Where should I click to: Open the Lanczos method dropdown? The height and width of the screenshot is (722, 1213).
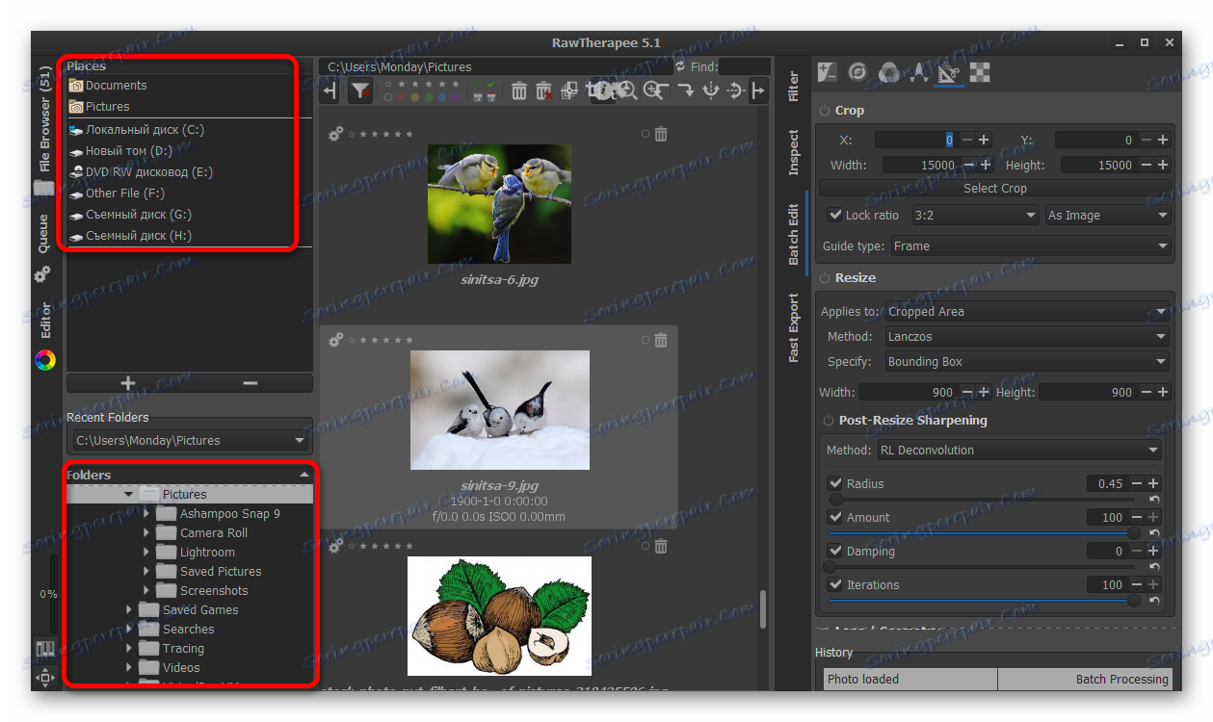point(1027,336)
